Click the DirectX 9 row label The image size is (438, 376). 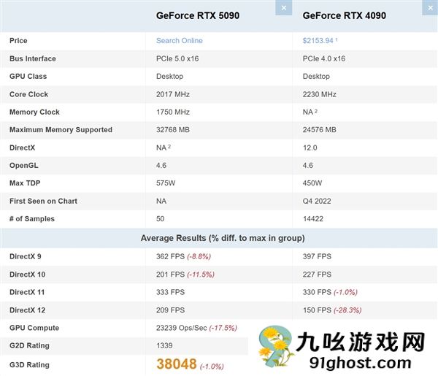tap(26, 256)
